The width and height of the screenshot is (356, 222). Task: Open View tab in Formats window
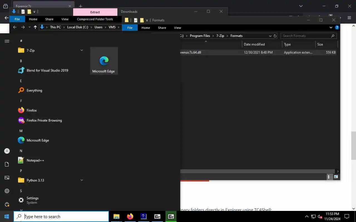[x=177, y=28]
